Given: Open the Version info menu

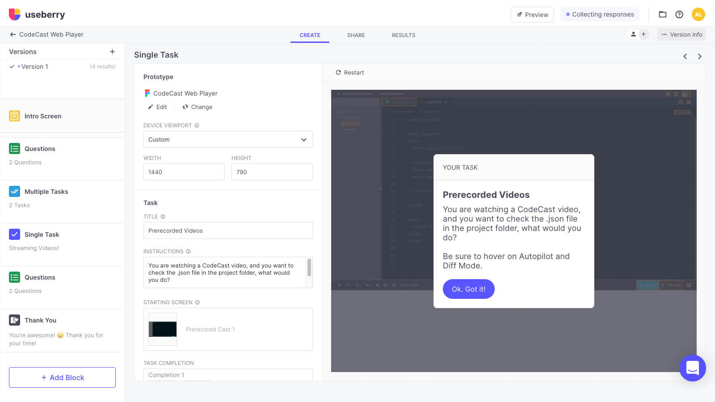Looking at the screenshot, I should [681, 34].
